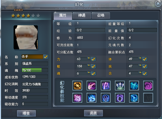
Task: Add a point to 念 attribute
Action: click(x=140, y=72)
